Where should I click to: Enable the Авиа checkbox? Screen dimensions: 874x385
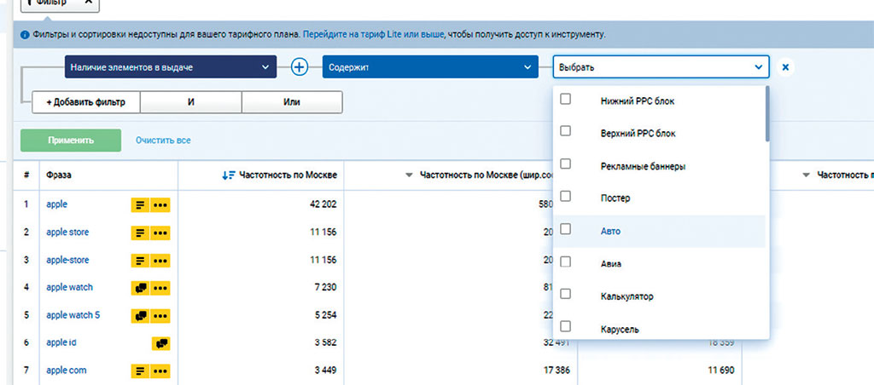(x=565, y=261)
